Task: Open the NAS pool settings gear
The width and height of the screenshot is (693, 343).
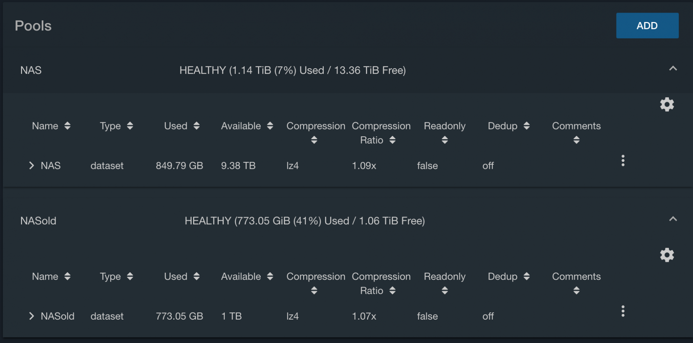Action: pos(667,105)
